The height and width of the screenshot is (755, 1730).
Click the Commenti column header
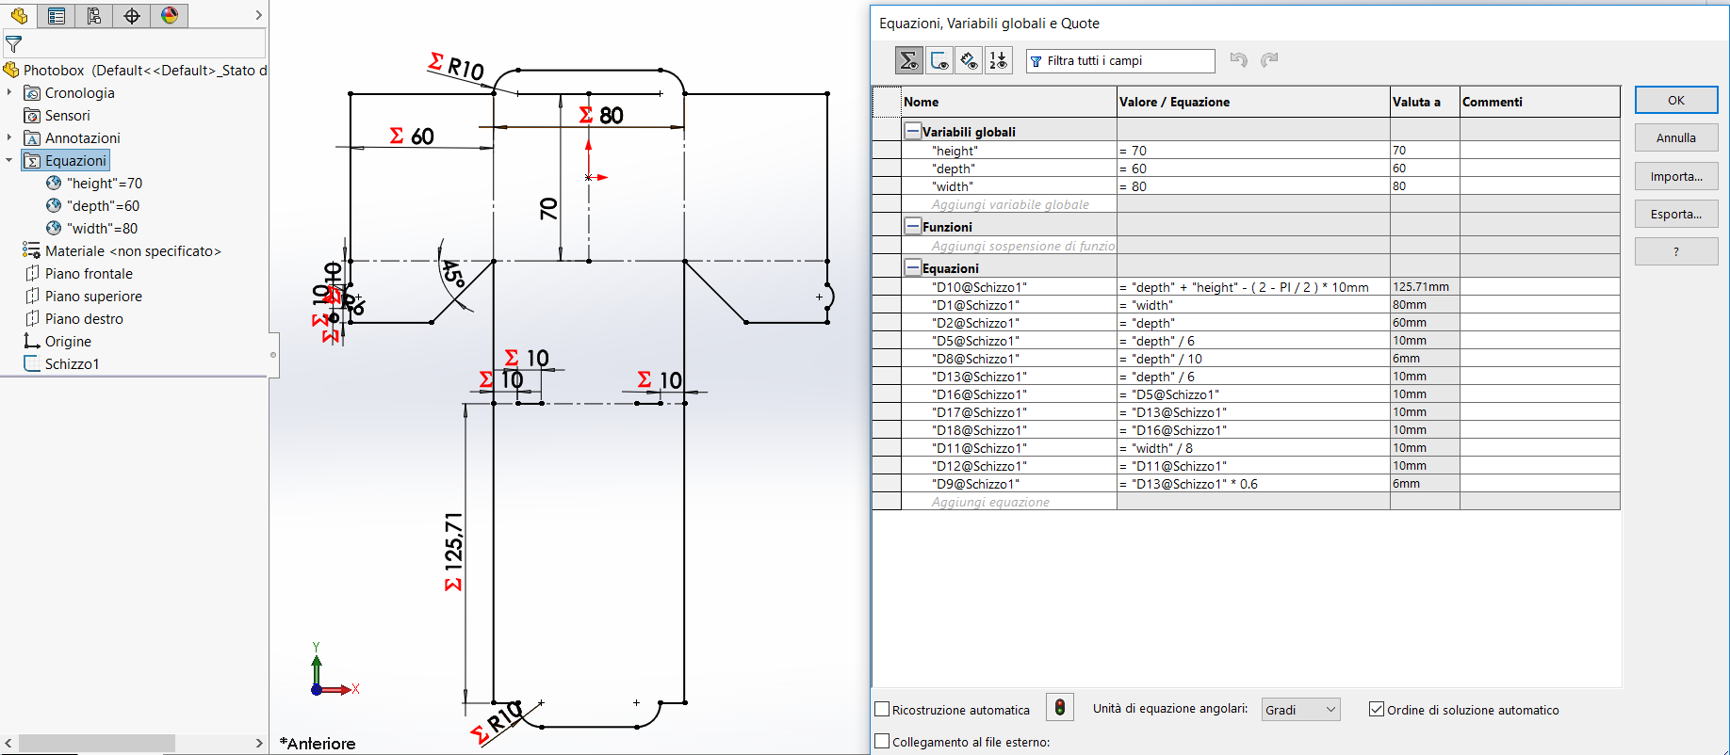coord(1540,102)
